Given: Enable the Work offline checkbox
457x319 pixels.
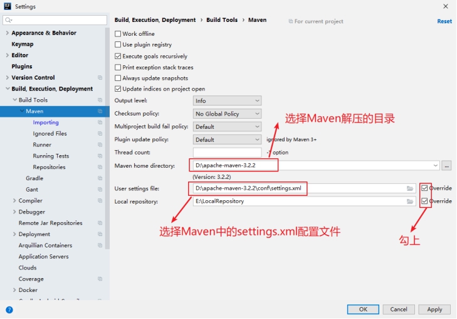Looking at the screenshot, I should click(118, 34).
